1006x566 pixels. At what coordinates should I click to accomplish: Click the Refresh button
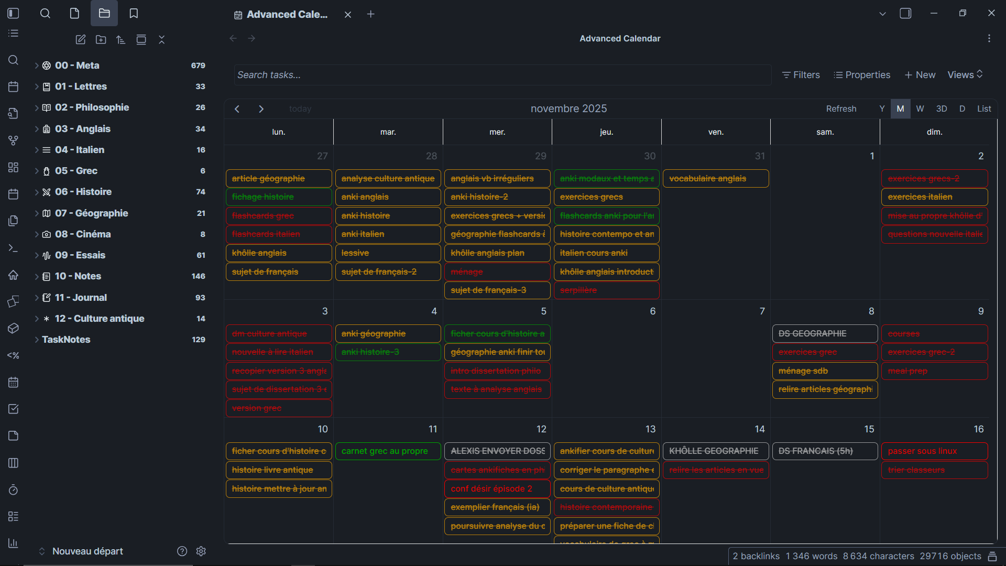[841, 109]
